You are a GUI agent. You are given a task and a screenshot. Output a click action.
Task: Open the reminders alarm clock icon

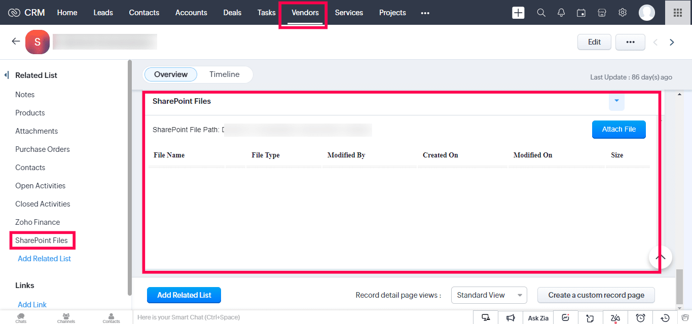(641, 318)
